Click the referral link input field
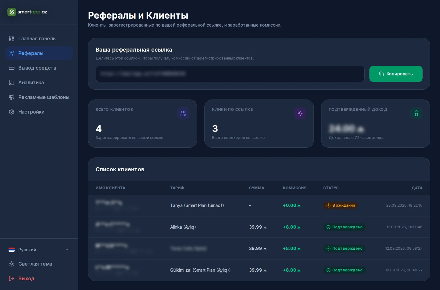Image resolution: width=440 pixels, height=290 pixels. [230, 74]
